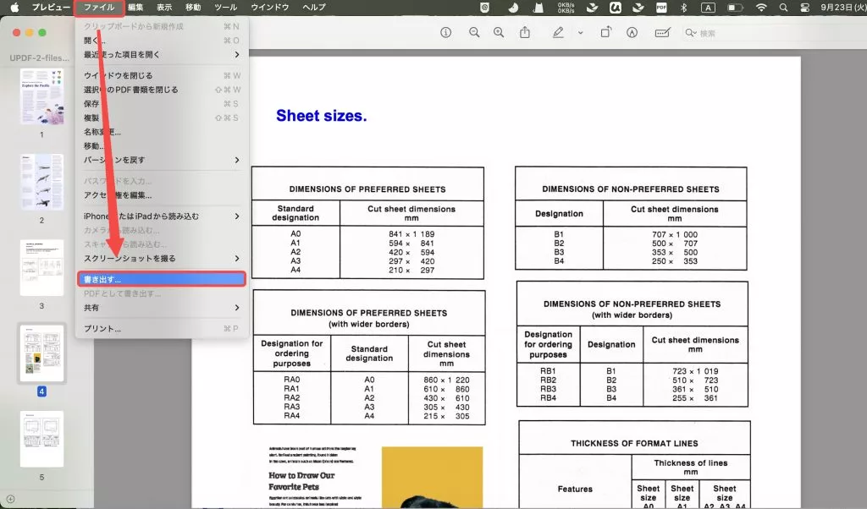Open the ウインドウ menu
The height and width of the screenshot is (509, 867).
(270, 7)
